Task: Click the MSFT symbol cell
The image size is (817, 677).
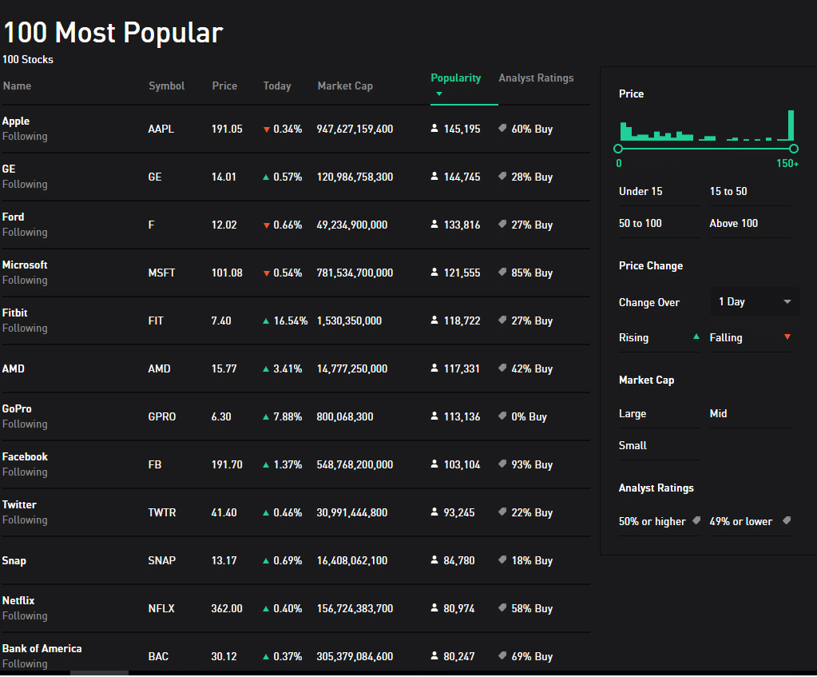Action: (161, 273)
